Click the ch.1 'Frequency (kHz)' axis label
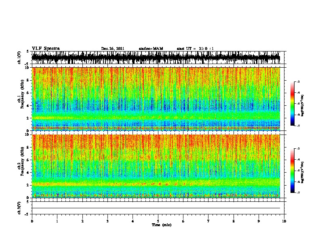The height and width of the screenshot is (248, 320). pos(22,94)
